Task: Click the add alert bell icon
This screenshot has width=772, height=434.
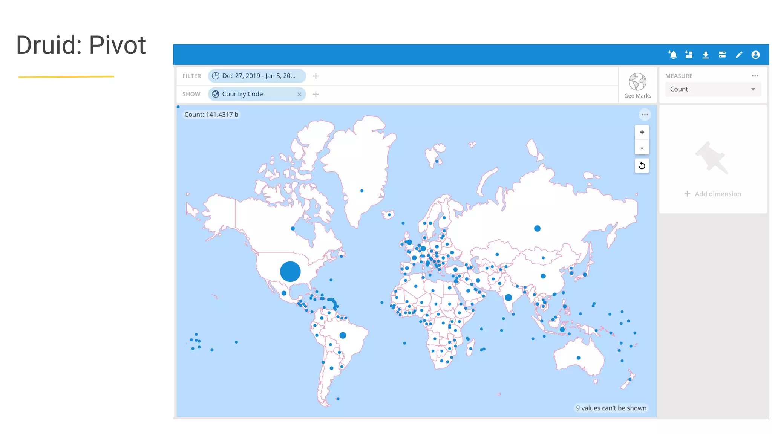Action: tap(672, 55)
